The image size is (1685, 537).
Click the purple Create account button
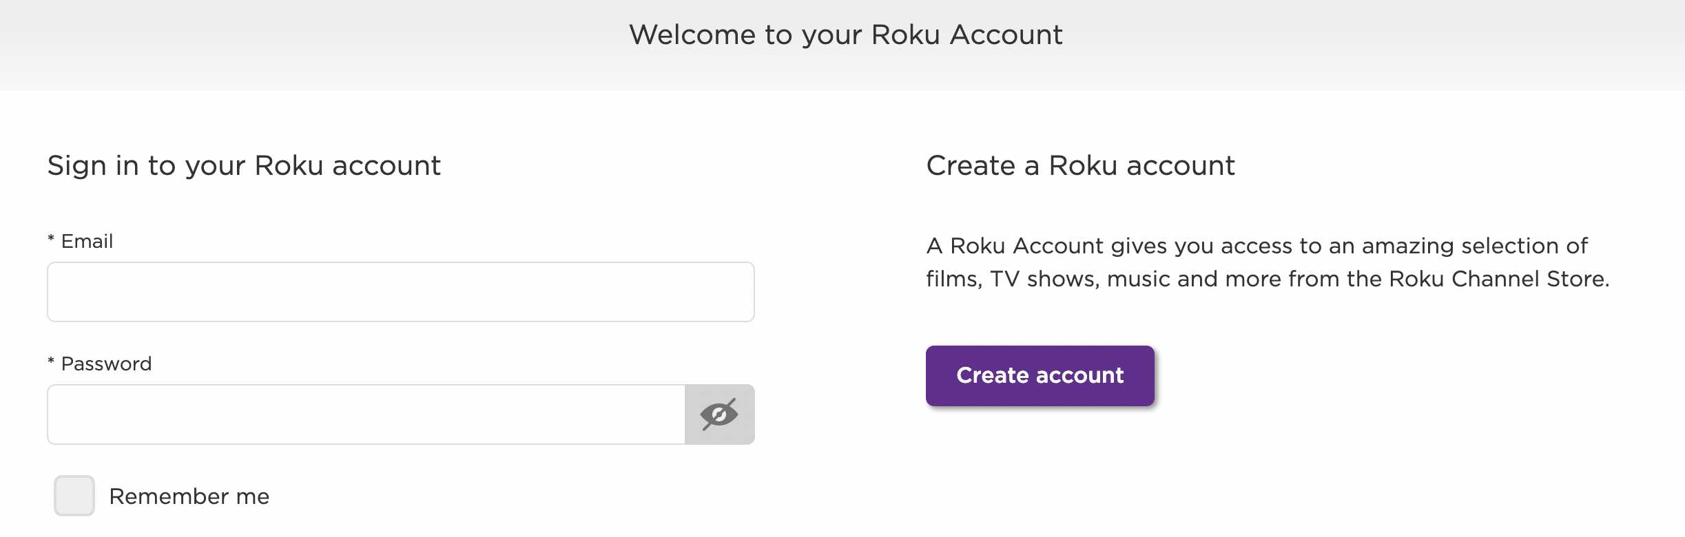[1040, 376]
